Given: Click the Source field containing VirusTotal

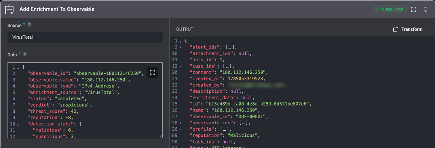Looking at the screenshot, I should pyautogui.click(x=85, y=37).
